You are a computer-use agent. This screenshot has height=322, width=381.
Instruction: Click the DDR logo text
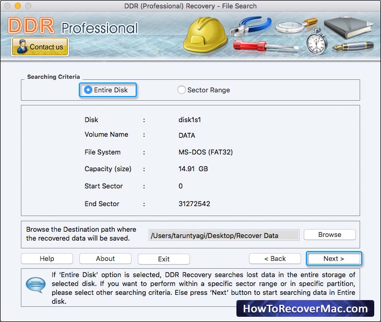[x=31, y=26]
